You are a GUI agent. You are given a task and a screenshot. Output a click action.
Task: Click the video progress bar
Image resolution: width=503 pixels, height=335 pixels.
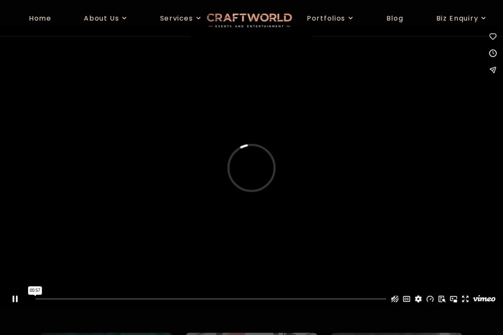pyautogui.click(x=210, y=299)
